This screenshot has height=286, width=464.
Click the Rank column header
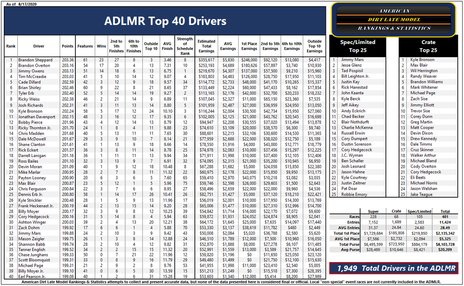click(x=10, y=46)
